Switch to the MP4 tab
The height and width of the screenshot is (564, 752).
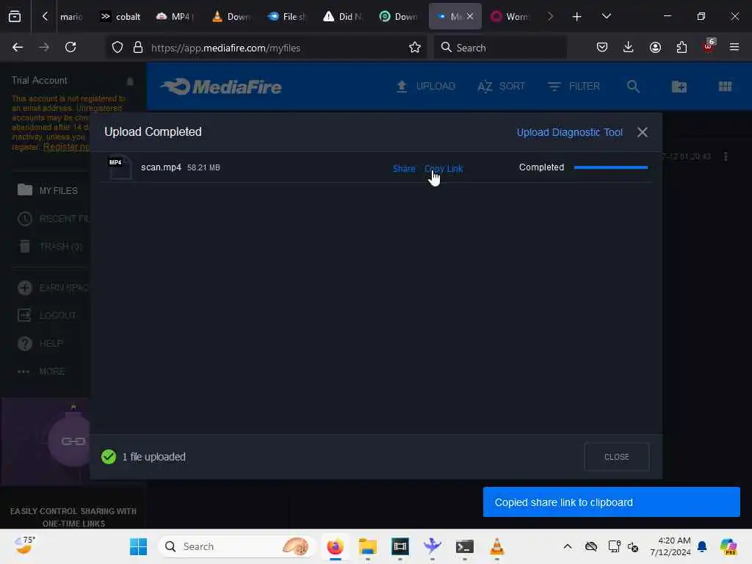click(175, 17)
